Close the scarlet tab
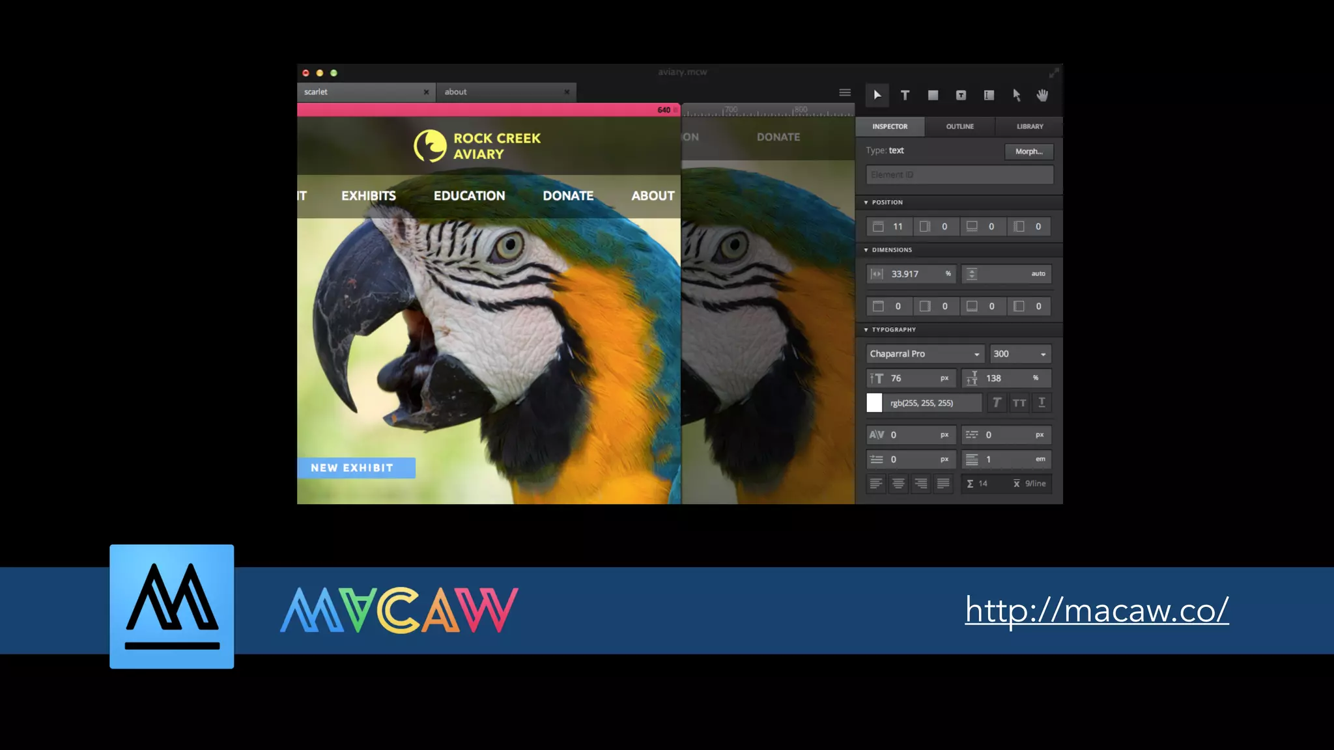 pyautogui.click(x=426, y=92)
